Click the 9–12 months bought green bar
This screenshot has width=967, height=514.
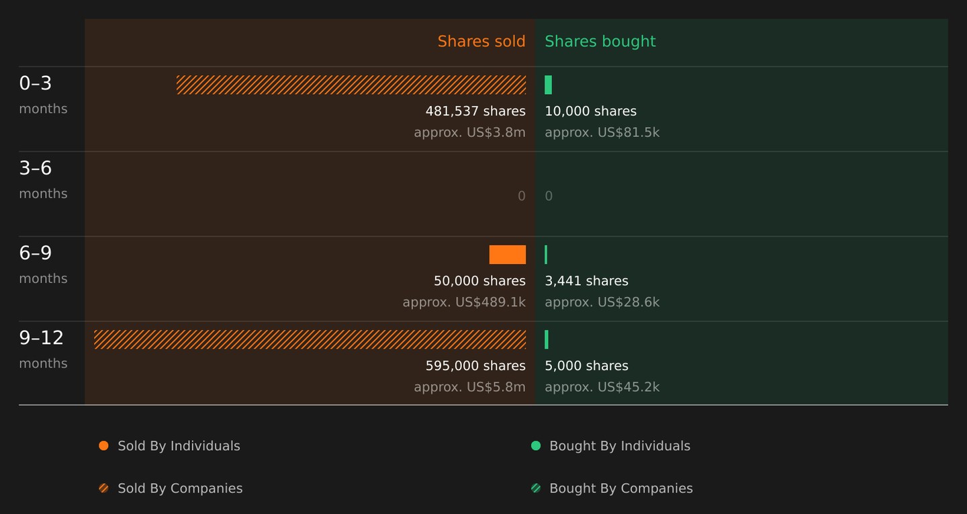coord(547,339)
